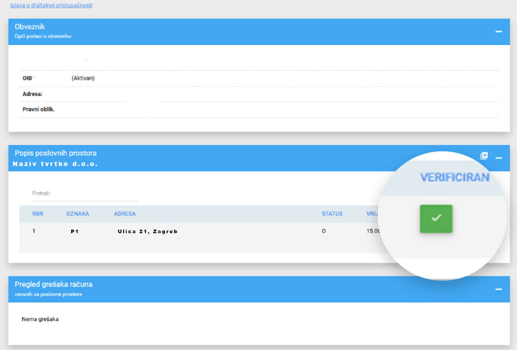Click the Pregled grešaka računa heading
The width and height of the screenshot is (521, 350).
53,284
